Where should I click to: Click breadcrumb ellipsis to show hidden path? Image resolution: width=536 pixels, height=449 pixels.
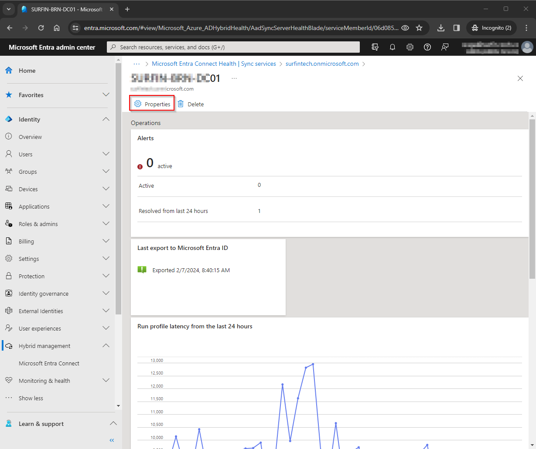137,64
